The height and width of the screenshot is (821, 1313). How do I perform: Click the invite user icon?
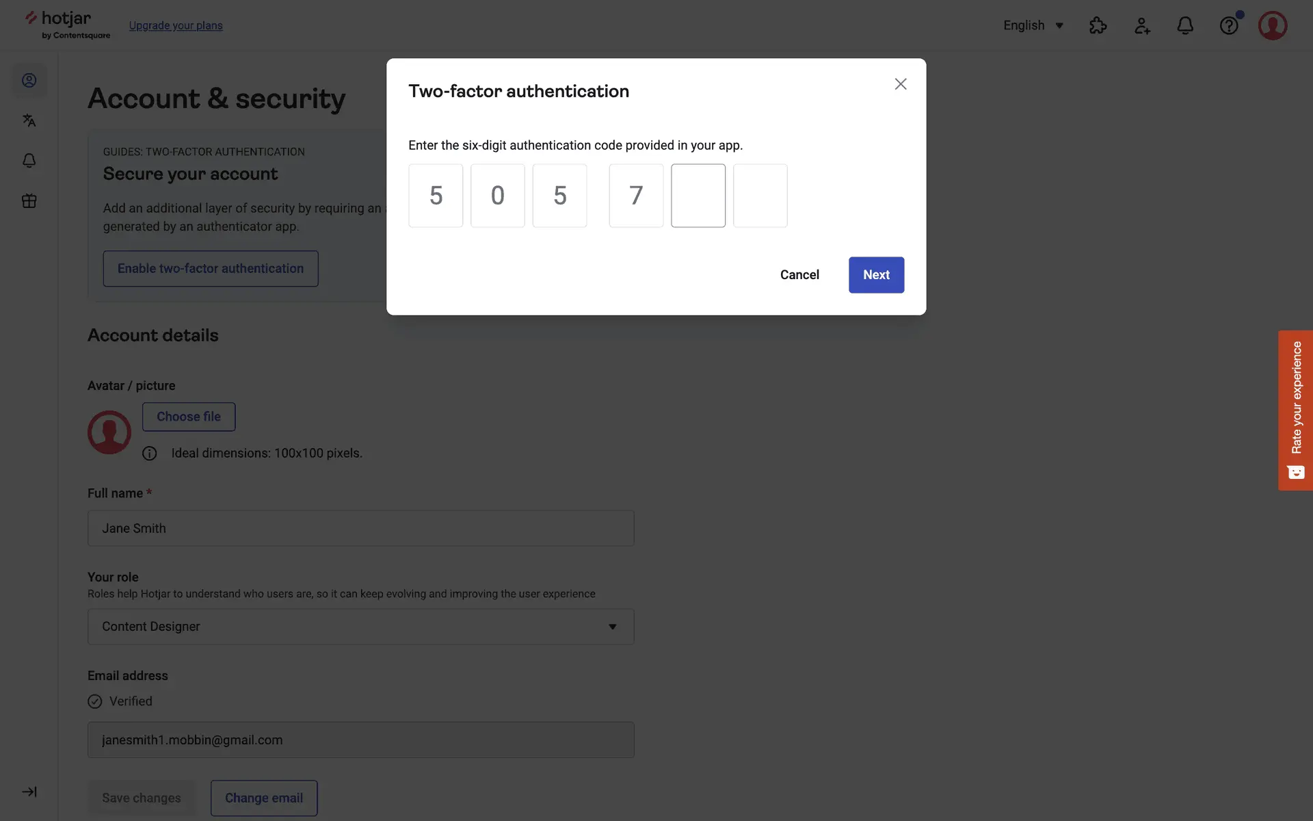pos(1142,26)
